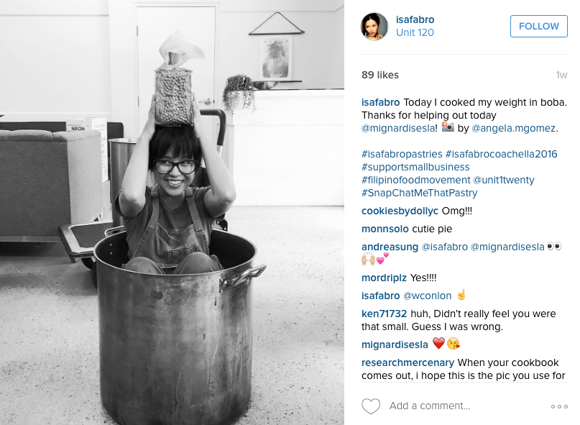This screenshot has width=580, height=425.
Task: Visit the @unit1twenty profile link
Action: coord(504,180)
